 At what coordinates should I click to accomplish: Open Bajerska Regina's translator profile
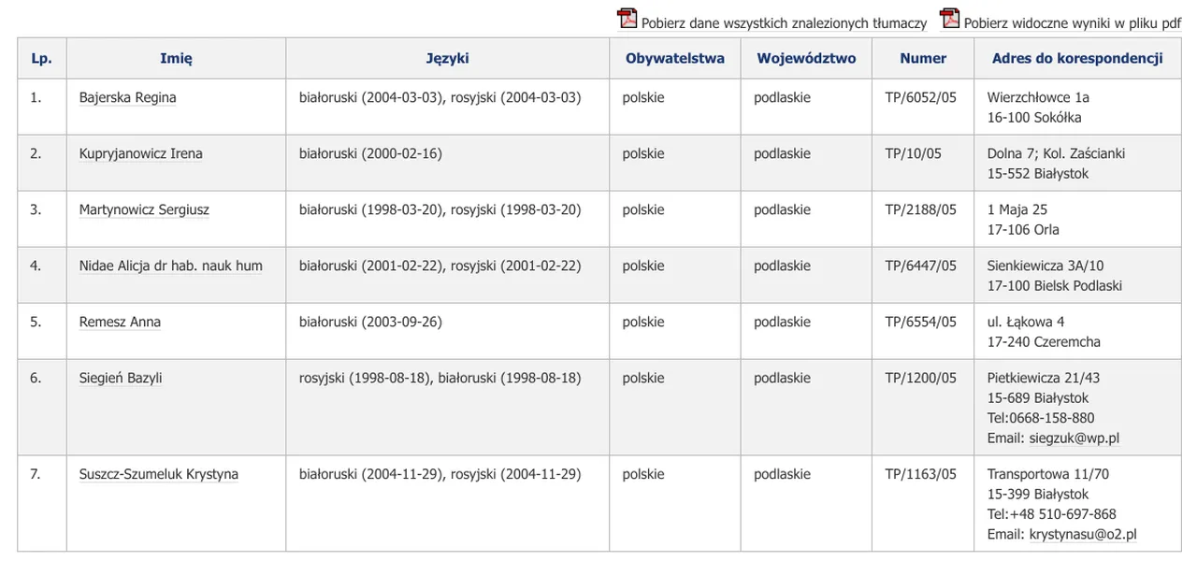(127, 97)
